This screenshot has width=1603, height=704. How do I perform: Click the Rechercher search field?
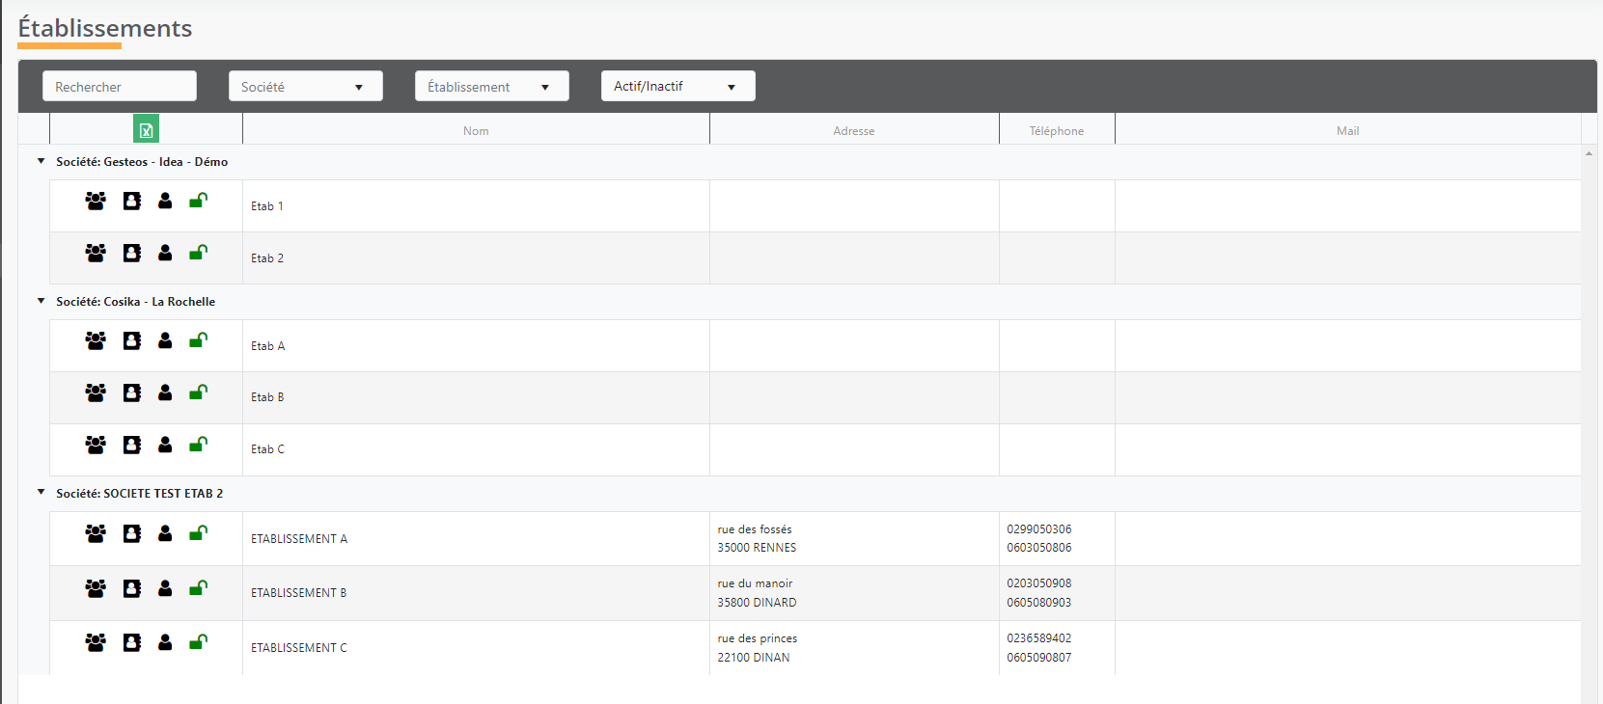pyautogui.click(x=120, y=87)
